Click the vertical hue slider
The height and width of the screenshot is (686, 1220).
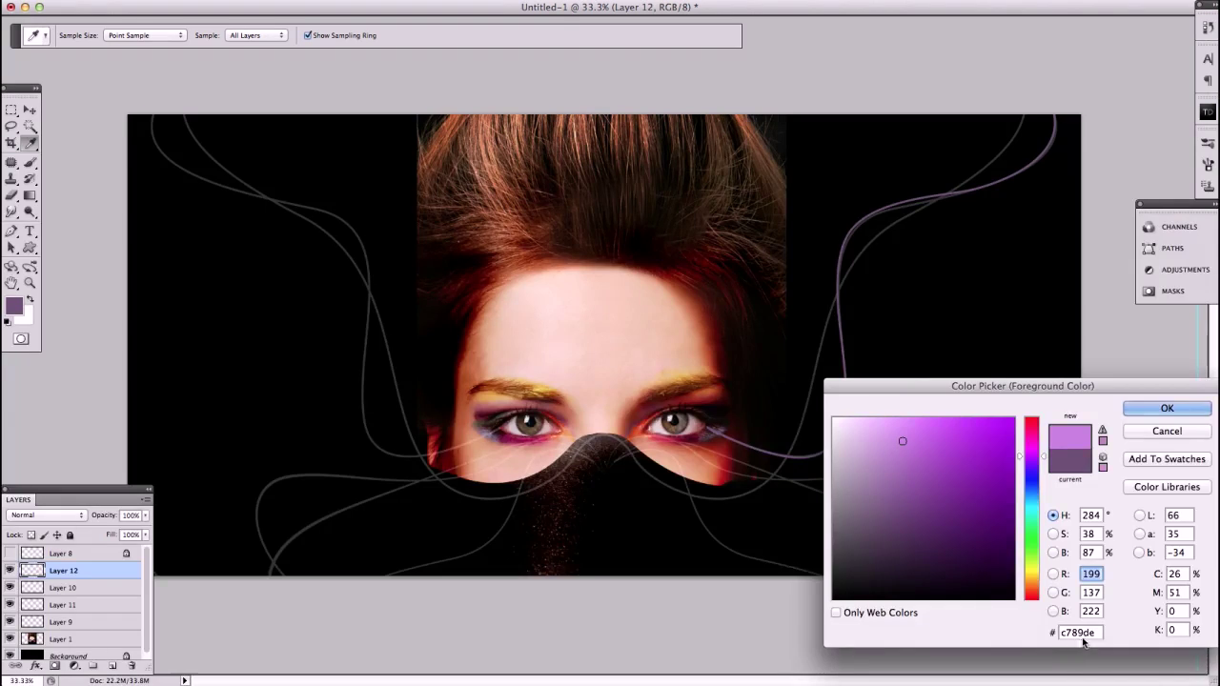1031,509
